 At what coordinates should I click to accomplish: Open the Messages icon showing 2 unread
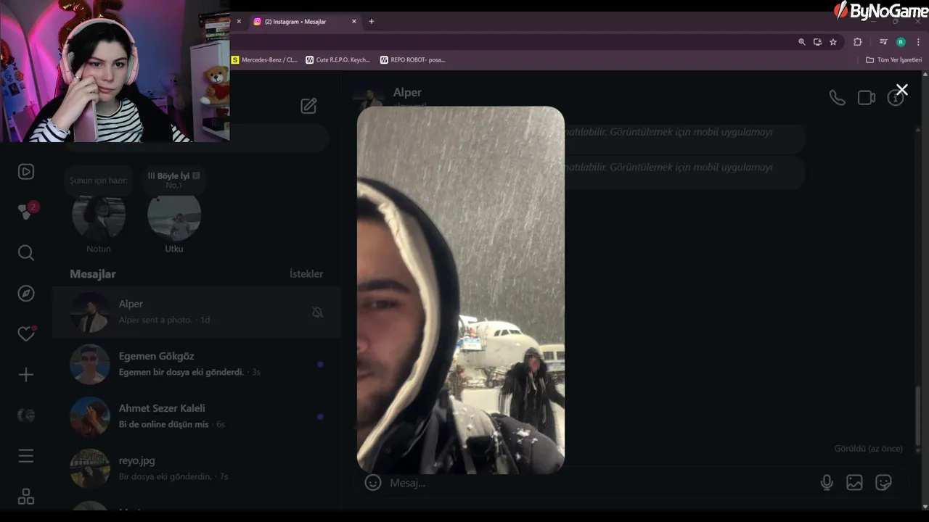tap(27, 211)
